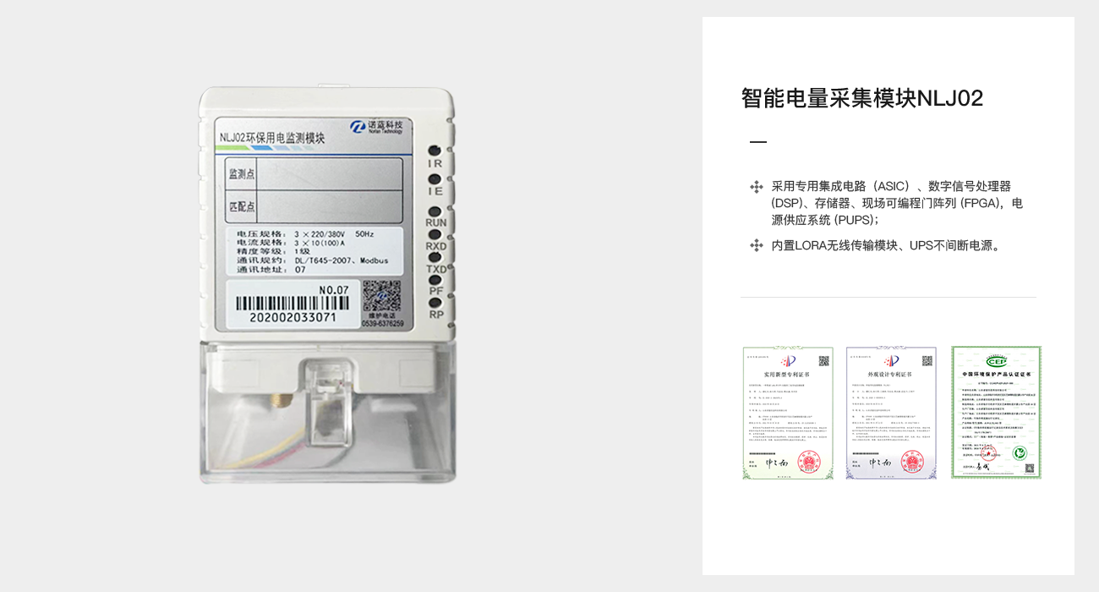Click the RUN indicator LED on the meter
1099x592 pixels.
click(435, 211)
